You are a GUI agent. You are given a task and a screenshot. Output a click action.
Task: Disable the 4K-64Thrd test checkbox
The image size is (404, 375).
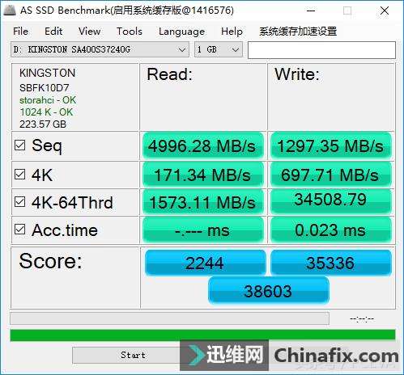pyautogui.click(x=20, y=202)
